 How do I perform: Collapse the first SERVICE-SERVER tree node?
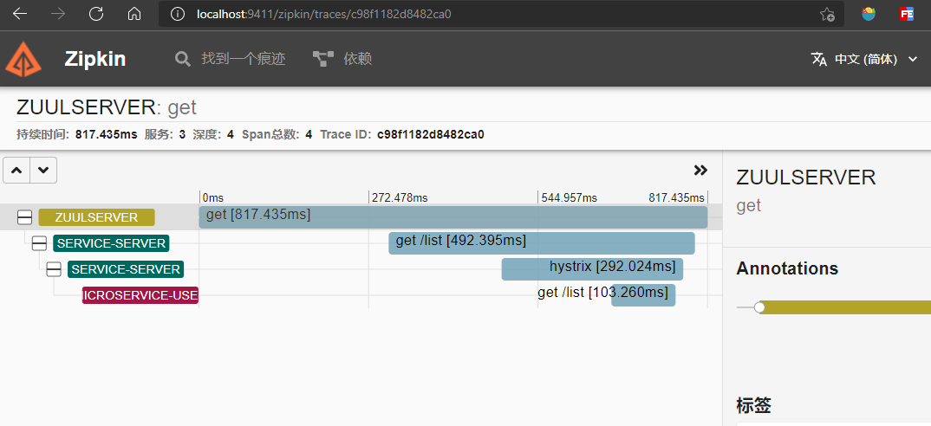point(39,243)
